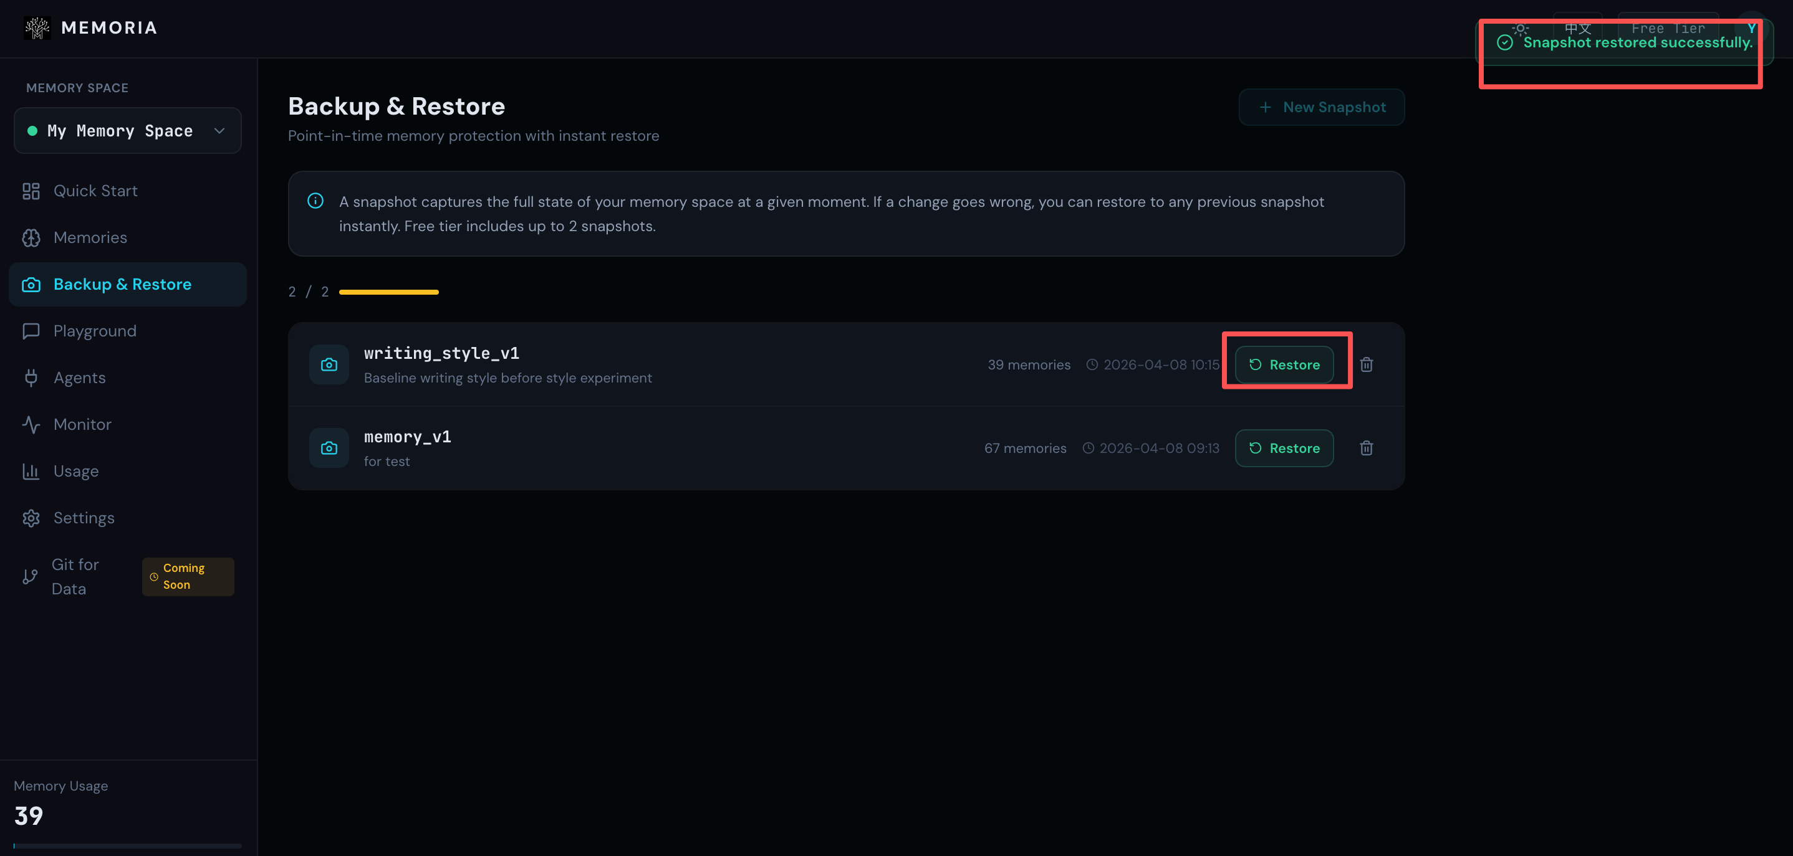
Task: Restore the memory_v1 snapshot
Action: 1284,448
